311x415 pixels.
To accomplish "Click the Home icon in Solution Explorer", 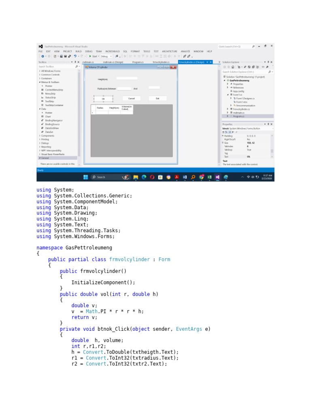I will 233,67.
